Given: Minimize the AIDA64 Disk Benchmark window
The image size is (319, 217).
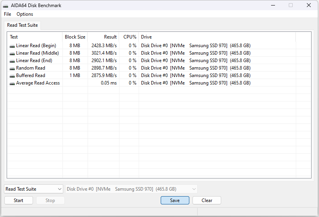Looking at the screenshot, I should pyautogui.click(x=273, y=5).
